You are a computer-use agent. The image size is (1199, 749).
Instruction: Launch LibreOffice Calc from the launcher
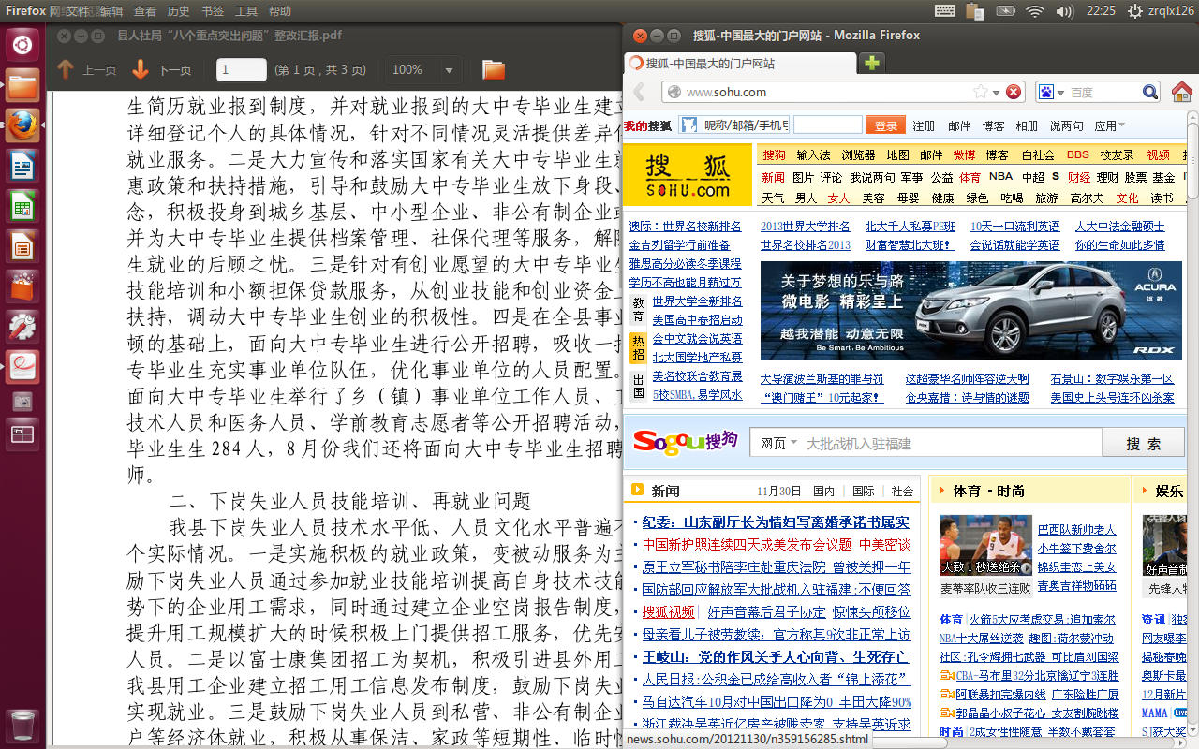pos(22,207)
